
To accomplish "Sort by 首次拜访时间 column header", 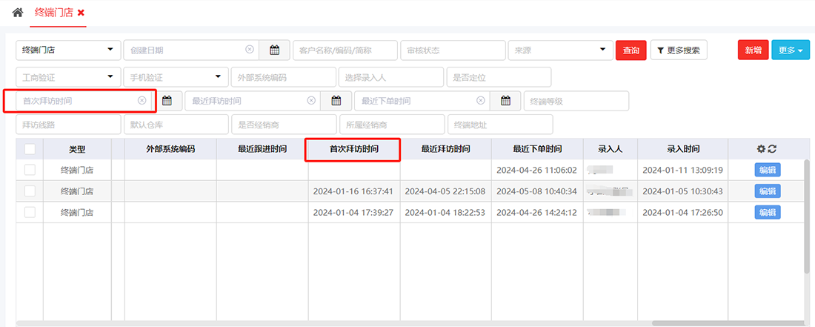I will [x=354, y=149].
